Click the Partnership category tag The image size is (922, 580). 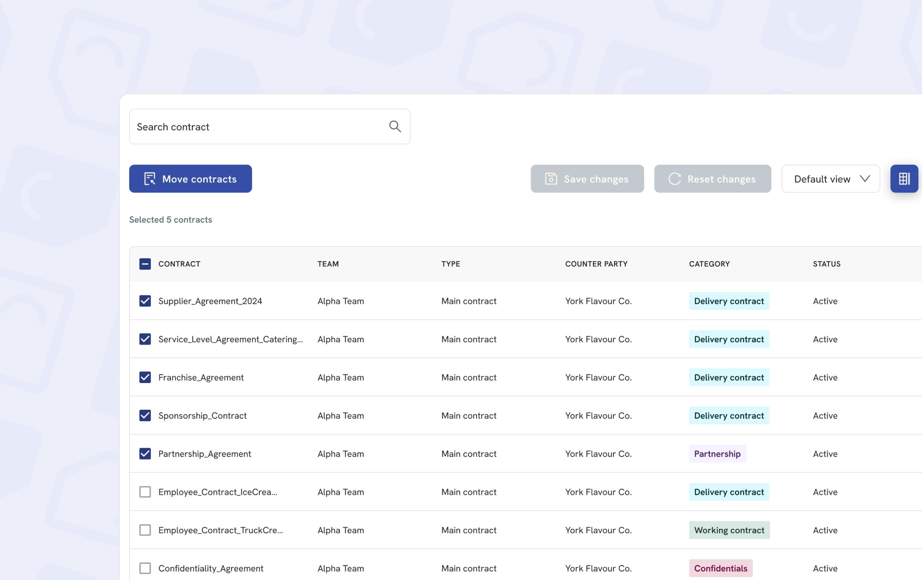coord(717,454)
